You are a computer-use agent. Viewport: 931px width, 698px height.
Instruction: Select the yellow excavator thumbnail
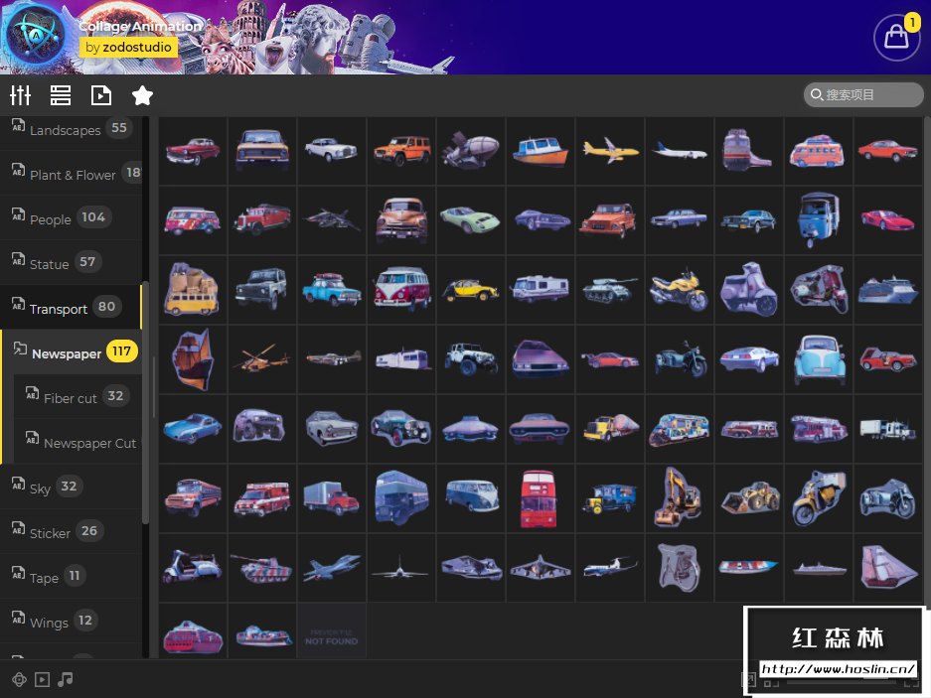(x=680, y=498)
